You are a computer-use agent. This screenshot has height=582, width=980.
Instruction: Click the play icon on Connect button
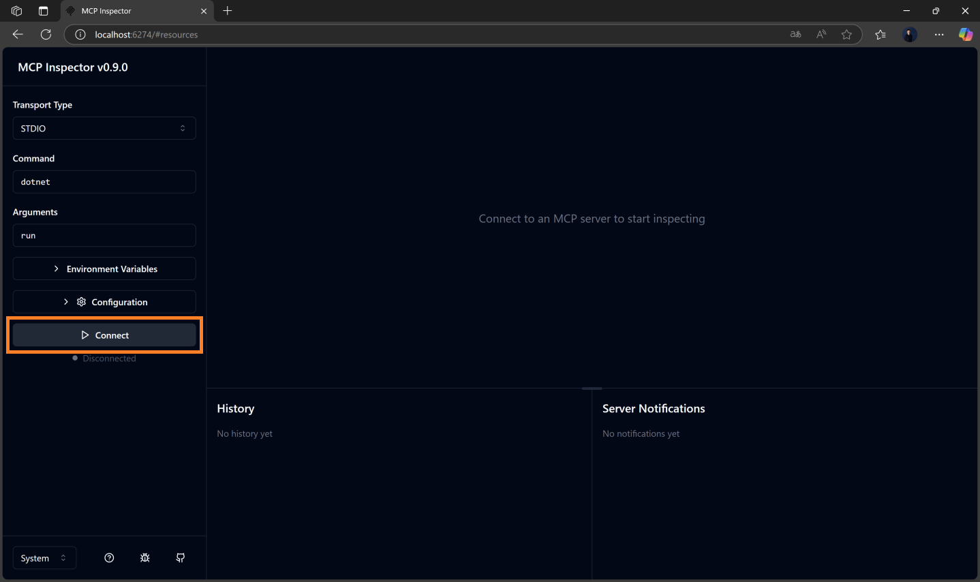85,335
